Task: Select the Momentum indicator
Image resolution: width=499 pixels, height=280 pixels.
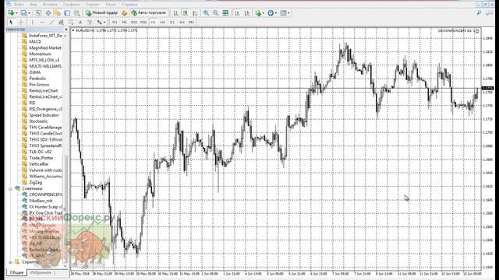Action: click(40, 54)
